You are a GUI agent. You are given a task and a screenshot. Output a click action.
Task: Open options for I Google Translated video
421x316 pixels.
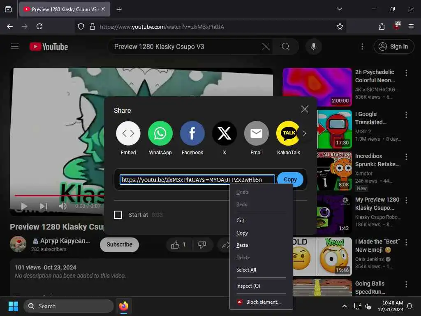[x=406, y=115]
